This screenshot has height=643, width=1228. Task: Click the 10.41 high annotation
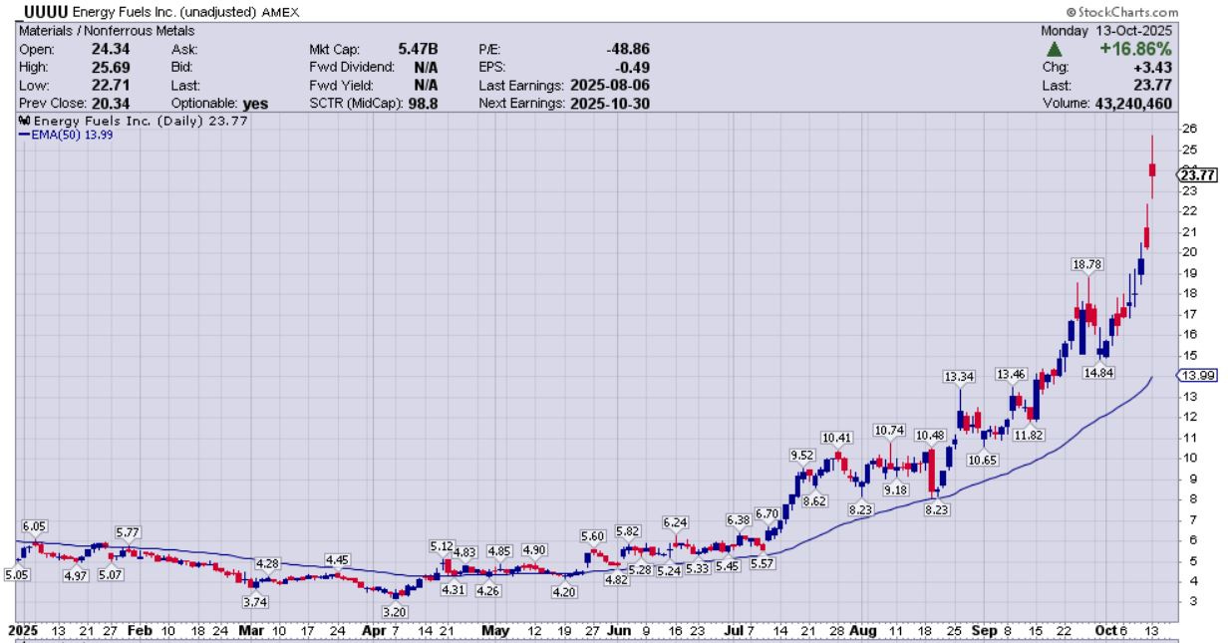836,437
